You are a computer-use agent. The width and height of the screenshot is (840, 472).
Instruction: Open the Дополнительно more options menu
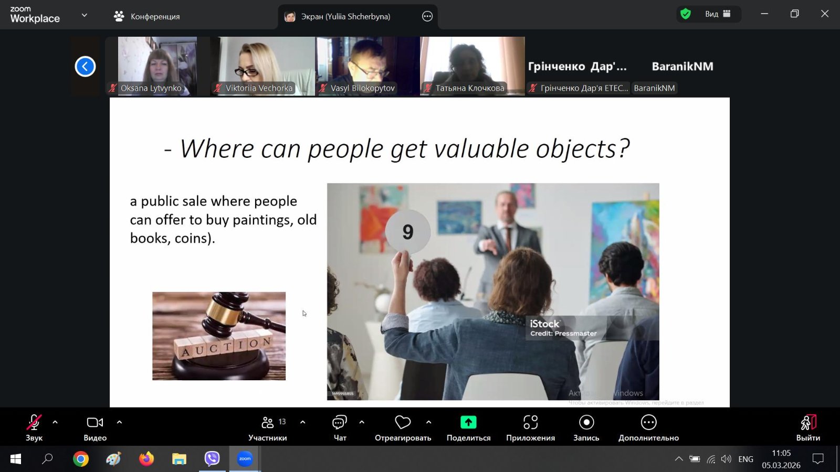click(648, 428)
